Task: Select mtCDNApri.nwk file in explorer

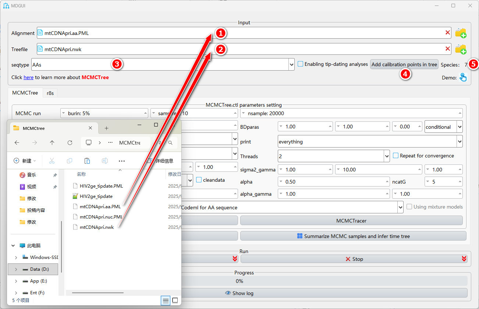Action: pos(97,227)
